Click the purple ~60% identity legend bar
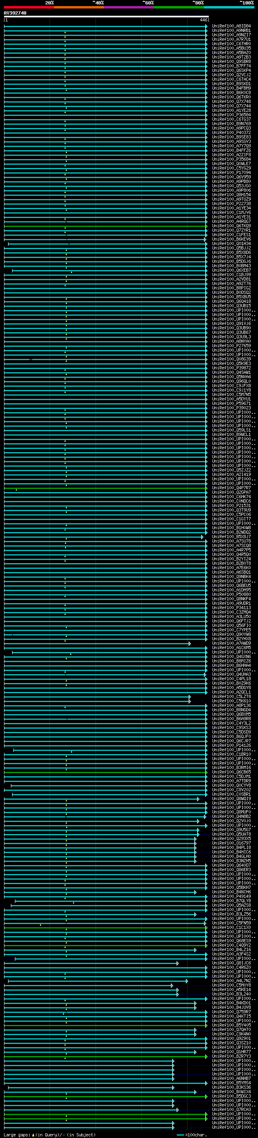 (x=129, y=7)
